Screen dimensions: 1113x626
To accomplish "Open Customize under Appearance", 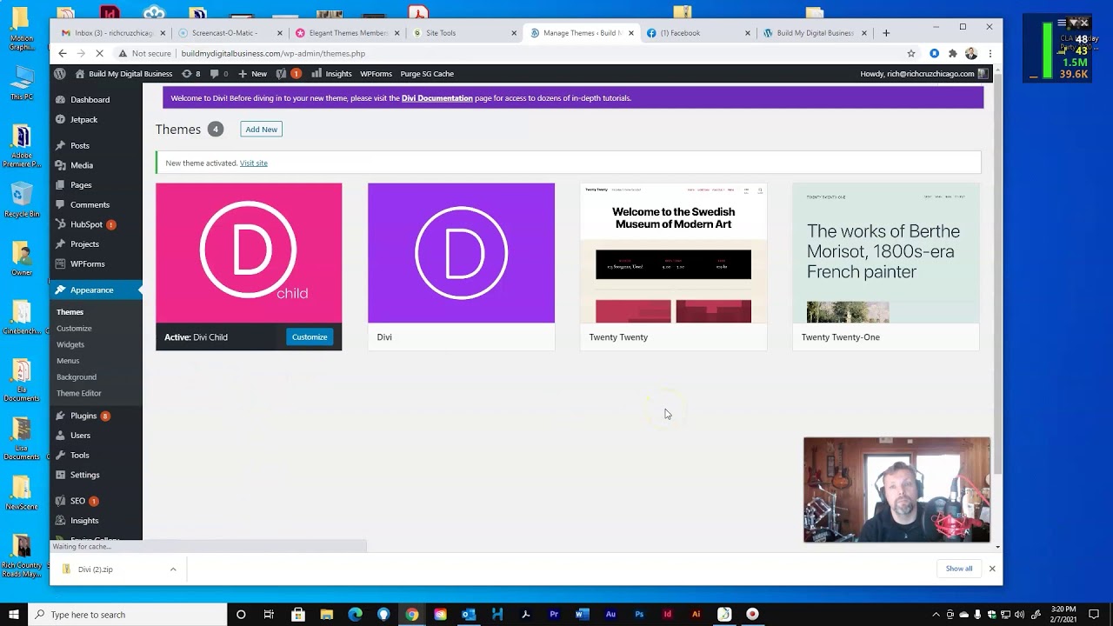I will pos(74,329).
